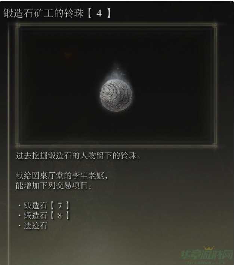Click the top-left ornate frame corner

[18, 26]
